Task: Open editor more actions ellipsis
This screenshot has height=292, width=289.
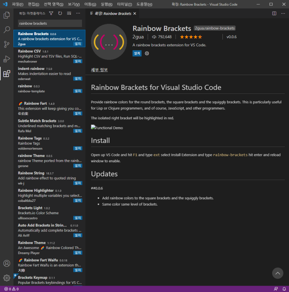Action: (x=283, y=13)
